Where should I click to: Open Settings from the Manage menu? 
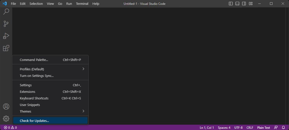pos(50,85)
